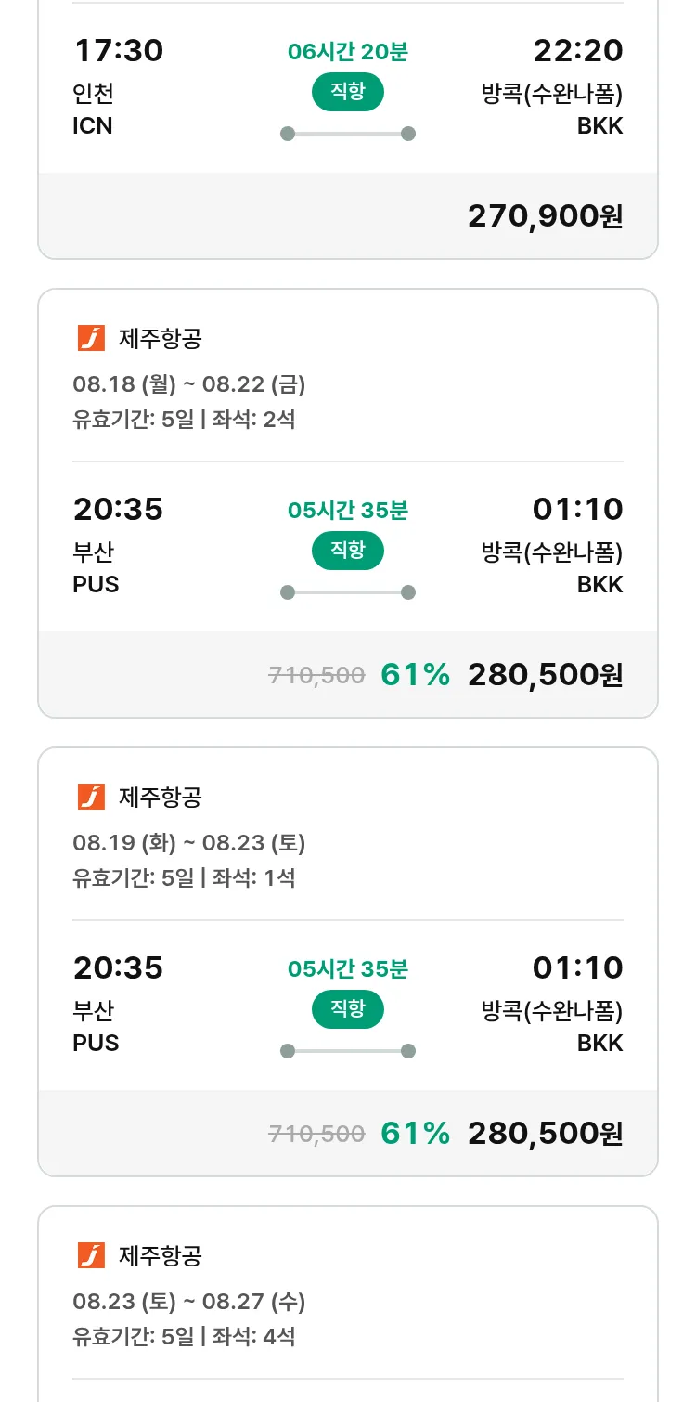Tap the route line on the 08.18 flight
696x1402 pixels.
click(347, 592)
